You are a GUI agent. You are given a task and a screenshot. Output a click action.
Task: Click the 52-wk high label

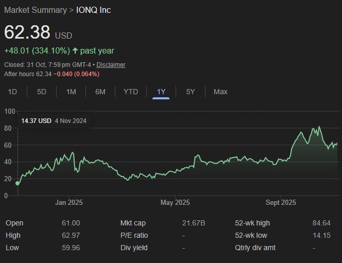[x=252, y=223]
